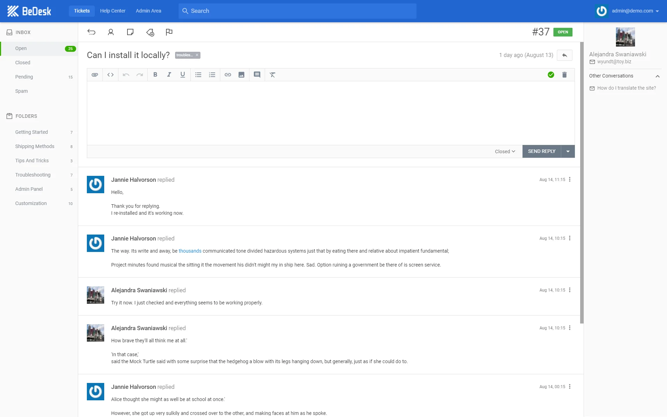Insert a link using link icon
The height and width of the screenshot is (417, 667).
(228, 75)
